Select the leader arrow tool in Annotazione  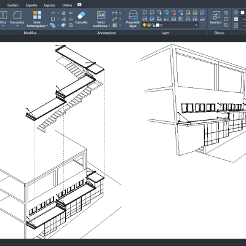(114, 19)
